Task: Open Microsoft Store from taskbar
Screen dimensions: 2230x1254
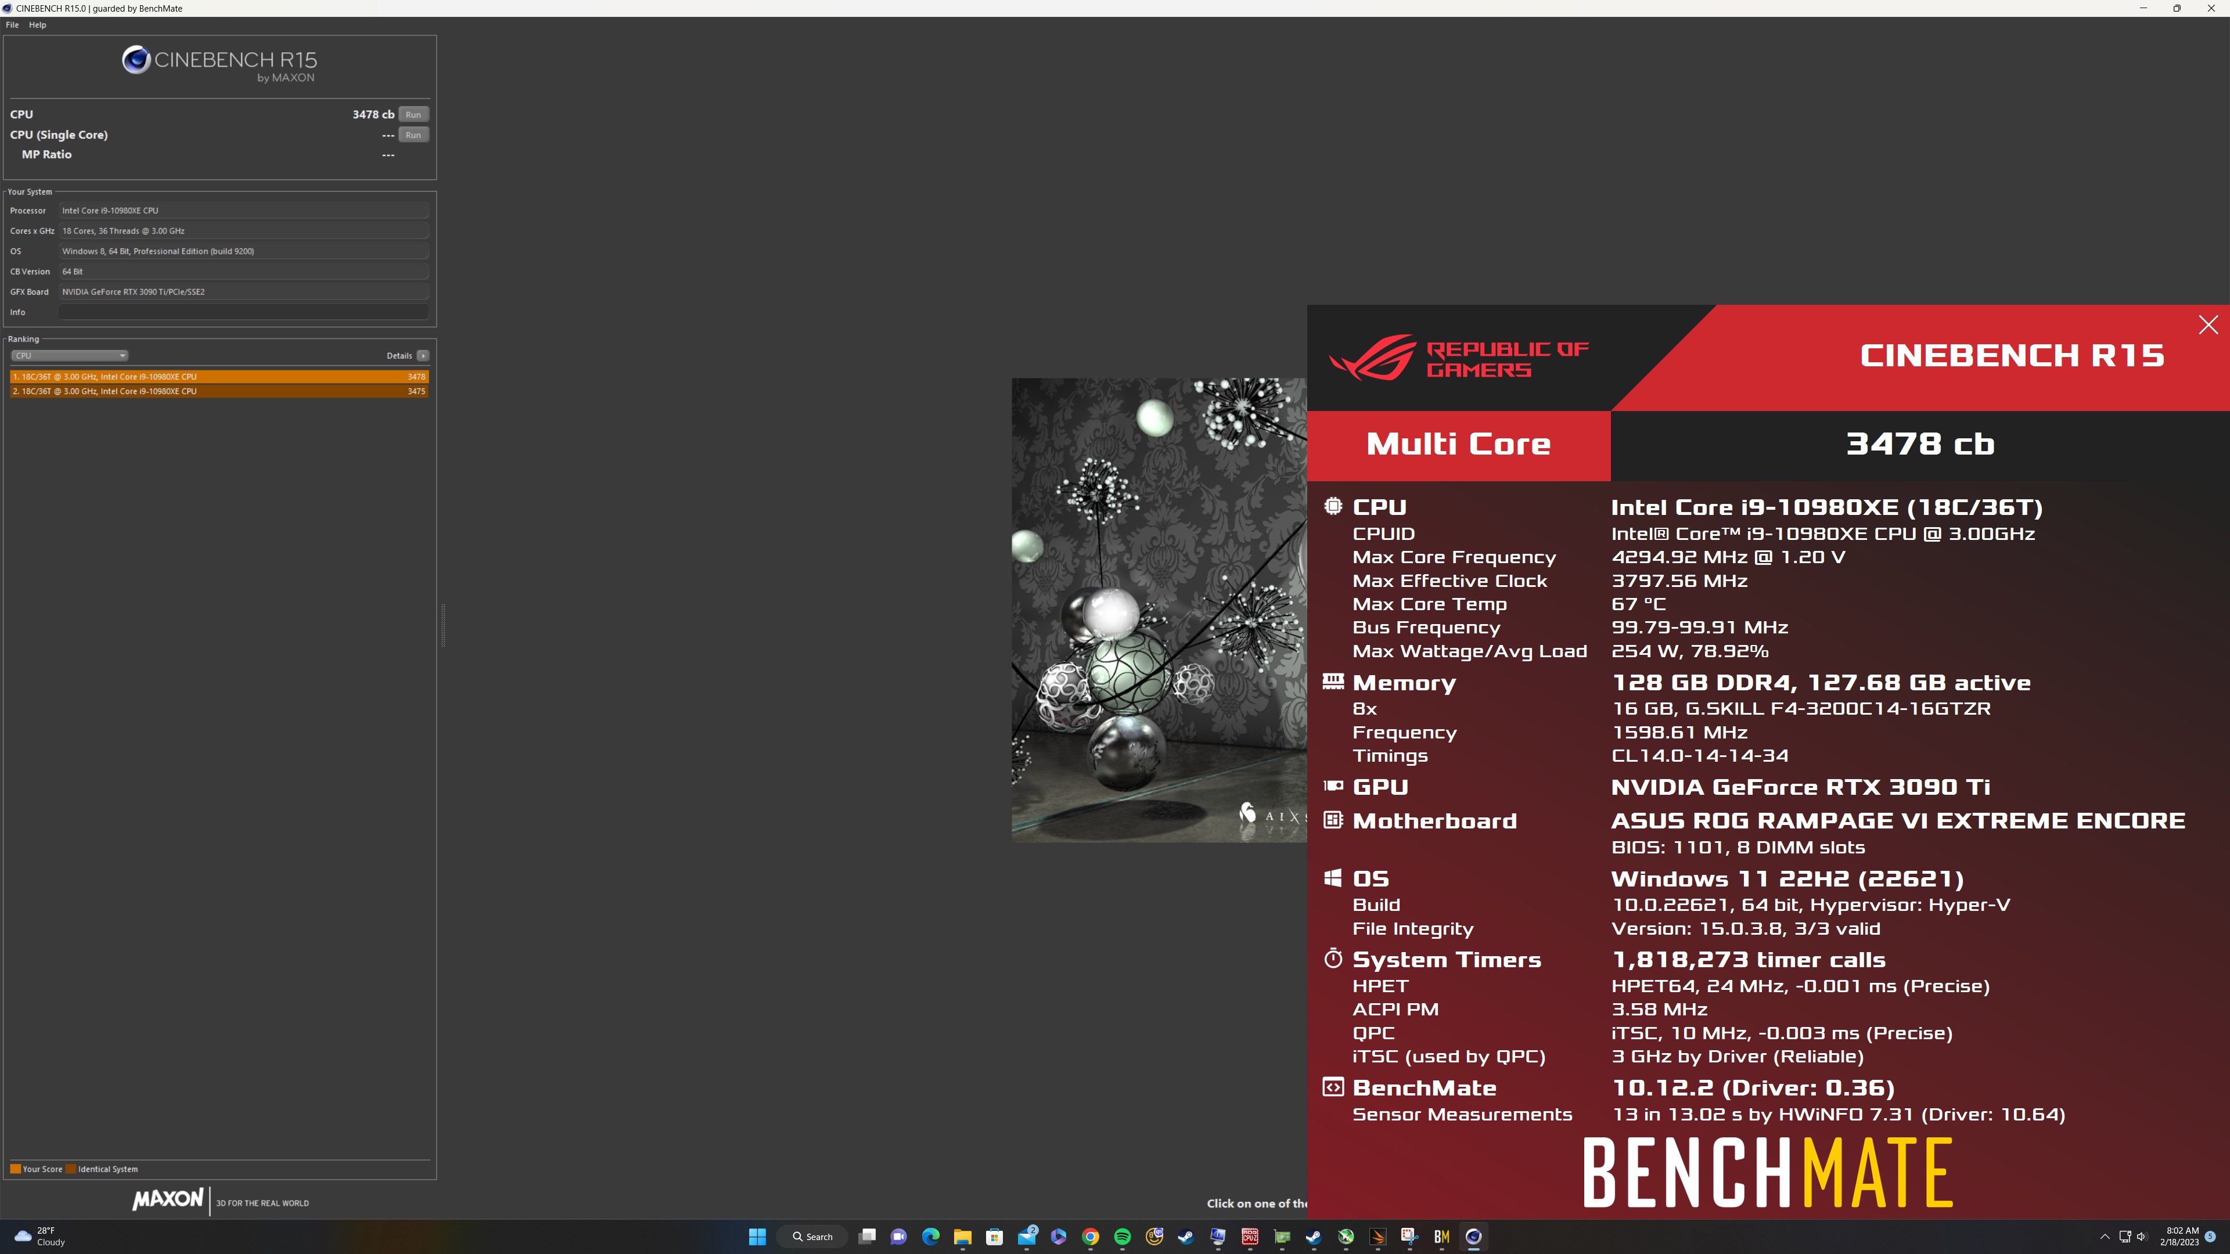Action: [x=995, y=1236]
